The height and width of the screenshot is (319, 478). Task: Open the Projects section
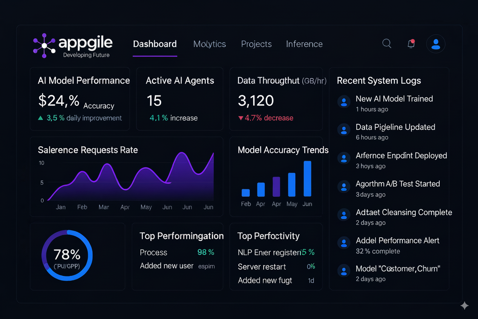[256, 44]
